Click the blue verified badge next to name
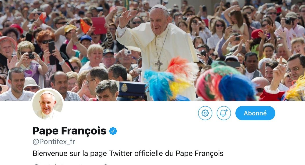The width and height of the screenshot is (305, 165). click(x=113, y=131)
